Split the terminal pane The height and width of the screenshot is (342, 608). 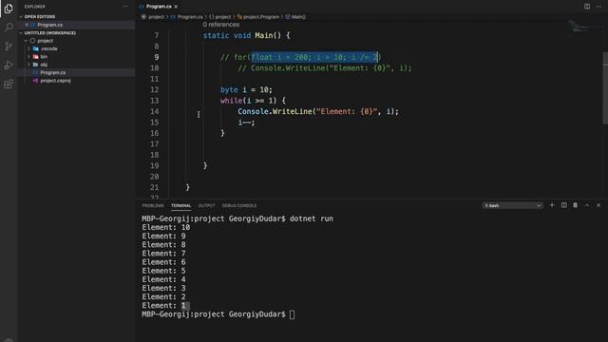click(x=563, y=205)
